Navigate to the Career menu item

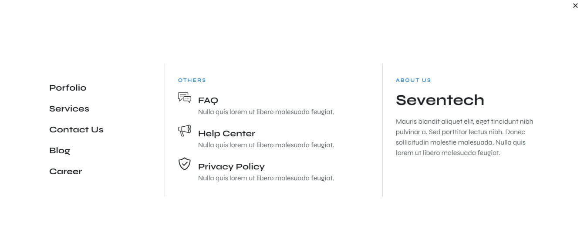[66, 172]
